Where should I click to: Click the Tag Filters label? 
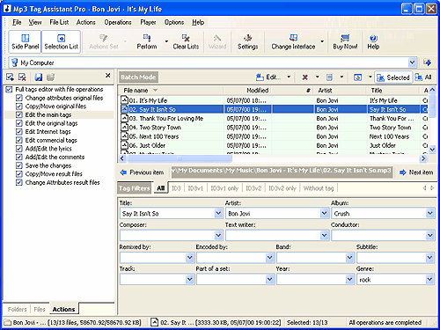point(135,188)
